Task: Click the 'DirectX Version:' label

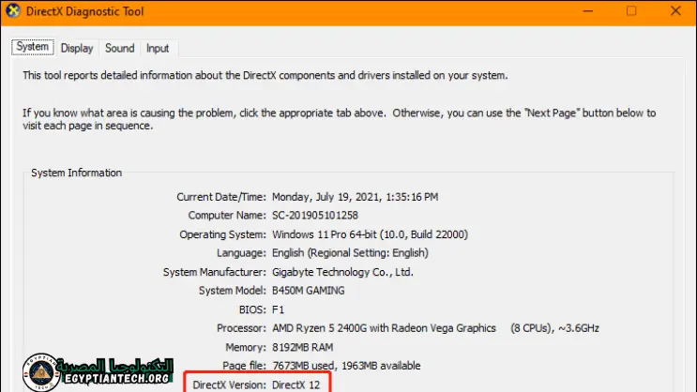Action: pyautogui.click(x=230, y=384)
